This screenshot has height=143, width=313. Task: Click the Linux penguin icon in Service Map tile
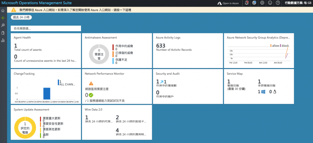click(x=274, y=92)
